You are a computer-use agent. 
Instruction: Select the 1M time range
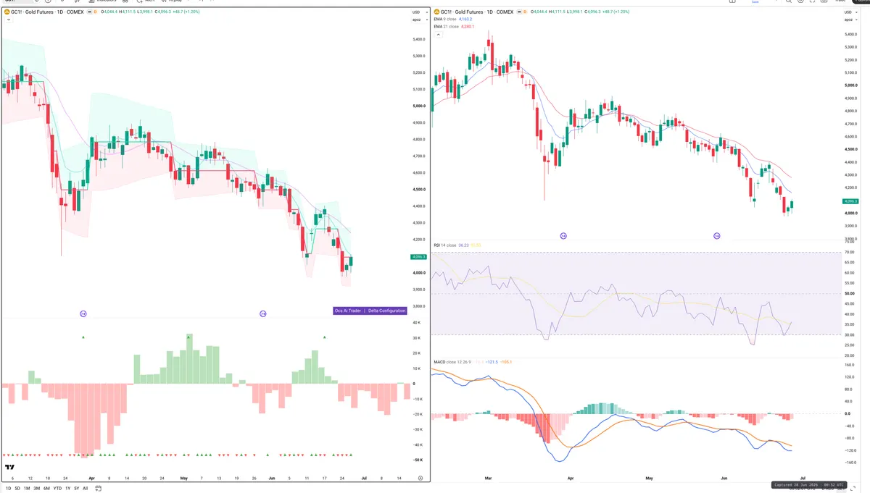(27, 489)
